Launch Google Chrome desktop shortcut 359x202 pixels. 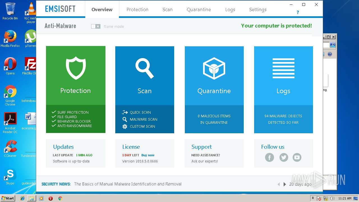10,95
